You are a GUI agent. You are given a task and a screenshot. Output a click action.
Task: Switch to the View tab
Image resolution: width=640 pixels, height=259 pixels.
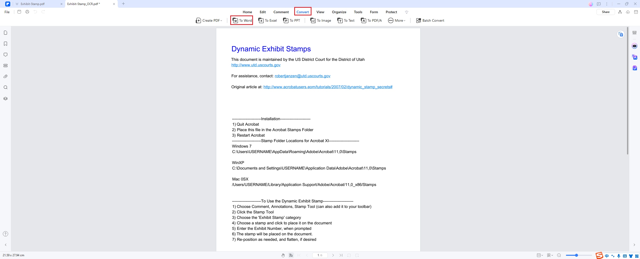point(320,12)
